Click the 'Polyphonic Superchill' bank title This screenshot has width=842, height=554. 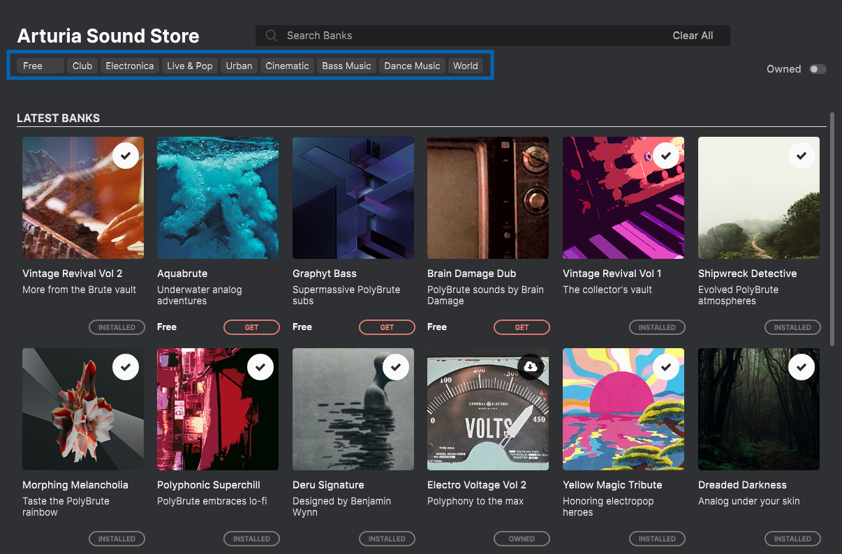tap(209, 485)
